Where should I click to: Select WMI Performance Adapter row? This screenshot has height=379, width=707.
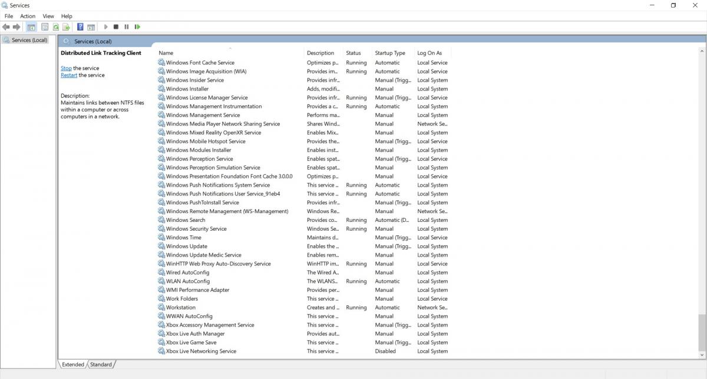point(303,290)
